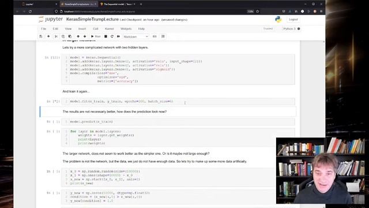This screenshot has width=369, height=208.
Task: Click the Python 3 kernel status circle
Action: tap(299, 29)
